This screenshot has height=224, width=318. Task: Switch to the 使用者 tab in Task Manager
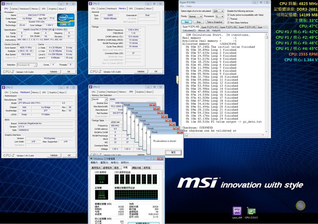[x=147, y=168]
